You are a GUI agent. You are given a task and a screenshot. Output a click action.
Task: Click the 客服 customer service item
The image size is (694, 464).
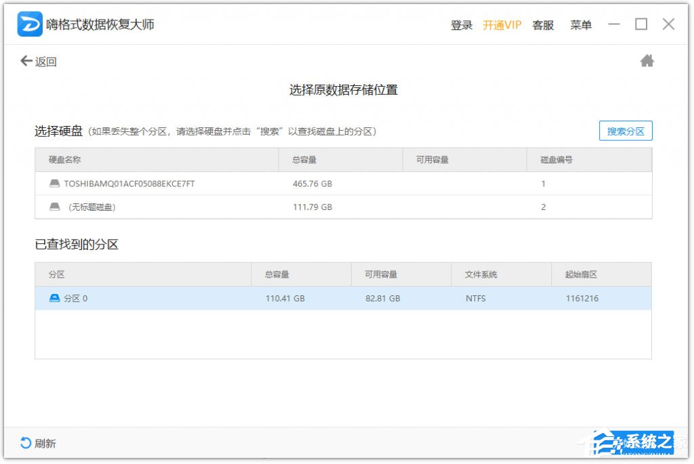[542, 24]
